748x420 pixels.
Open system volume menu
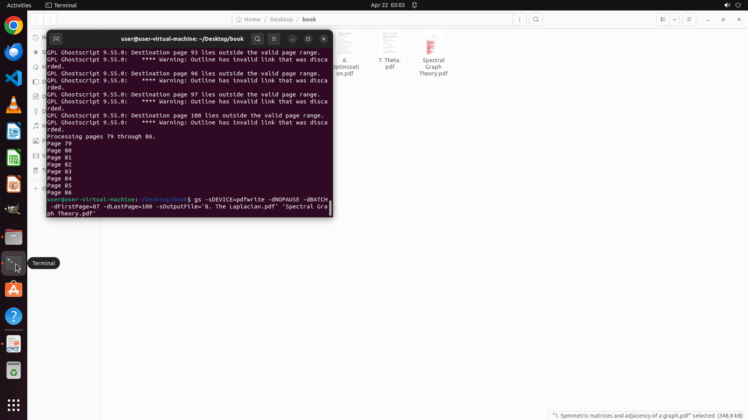tap(727, 5)
